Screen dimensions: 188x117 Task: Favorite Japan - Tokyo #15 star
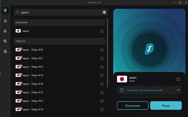click(x=102, y=92)
